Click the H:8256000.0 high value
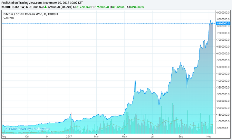 click(100, 7)
